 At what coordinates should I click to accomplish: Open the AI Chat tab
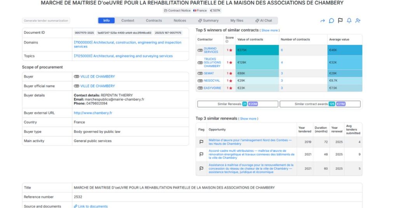264,21
